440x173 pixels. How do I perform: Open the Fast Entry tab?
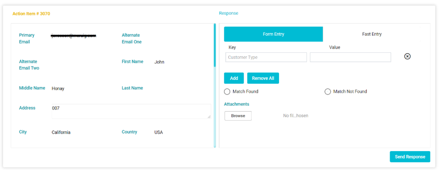(372, 34)
